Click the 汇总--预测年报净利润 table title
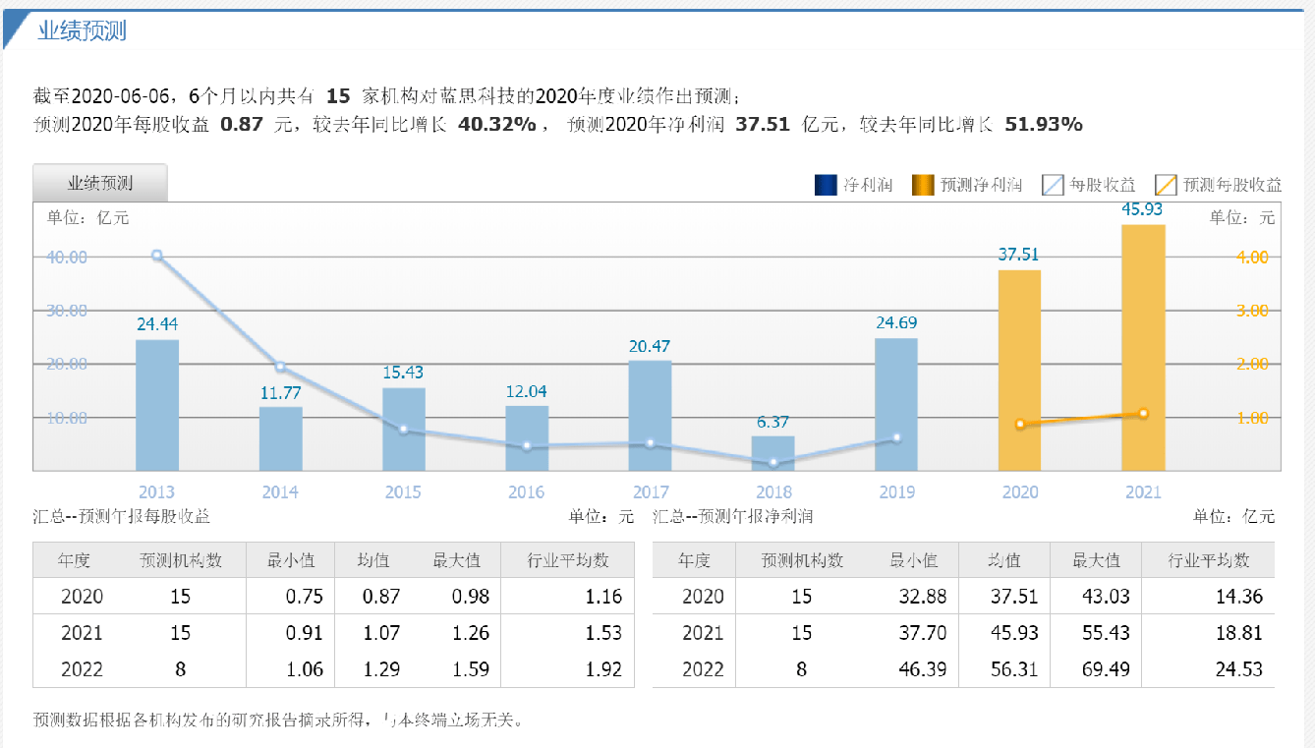The width and height of the screenshot is (1315, 749). point(732,516)
